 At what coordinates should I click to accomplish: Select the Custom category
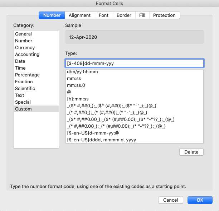36,109
